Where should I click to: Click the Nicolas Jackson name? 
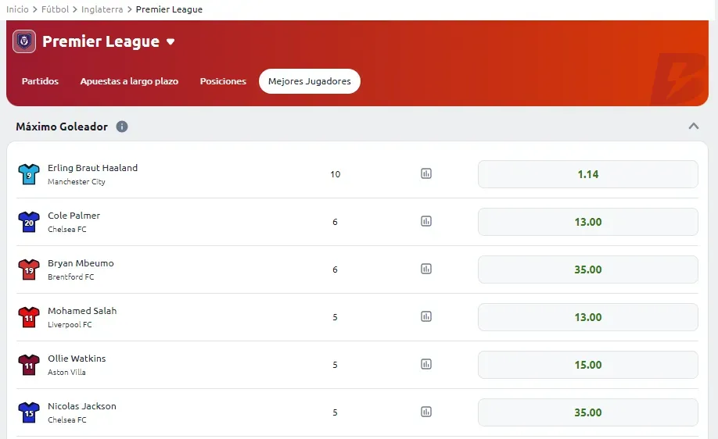(x=82, y=406)
